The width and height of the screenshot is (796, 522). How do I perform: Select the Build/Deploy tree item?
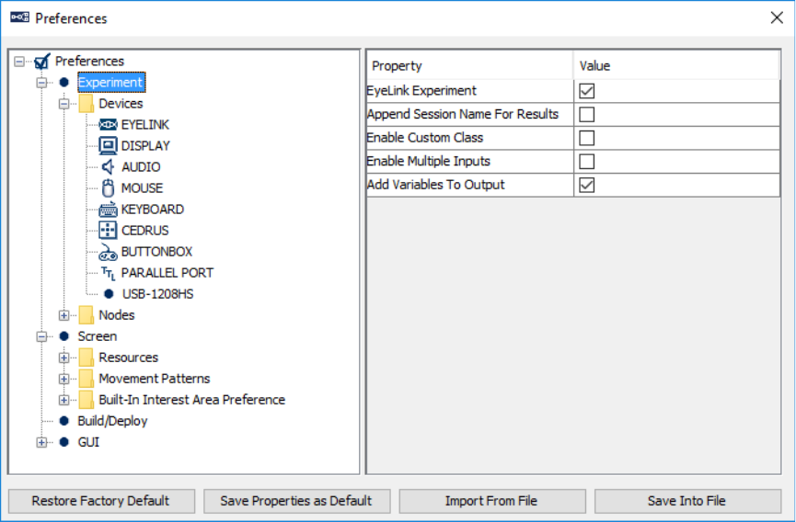(112, 421)
